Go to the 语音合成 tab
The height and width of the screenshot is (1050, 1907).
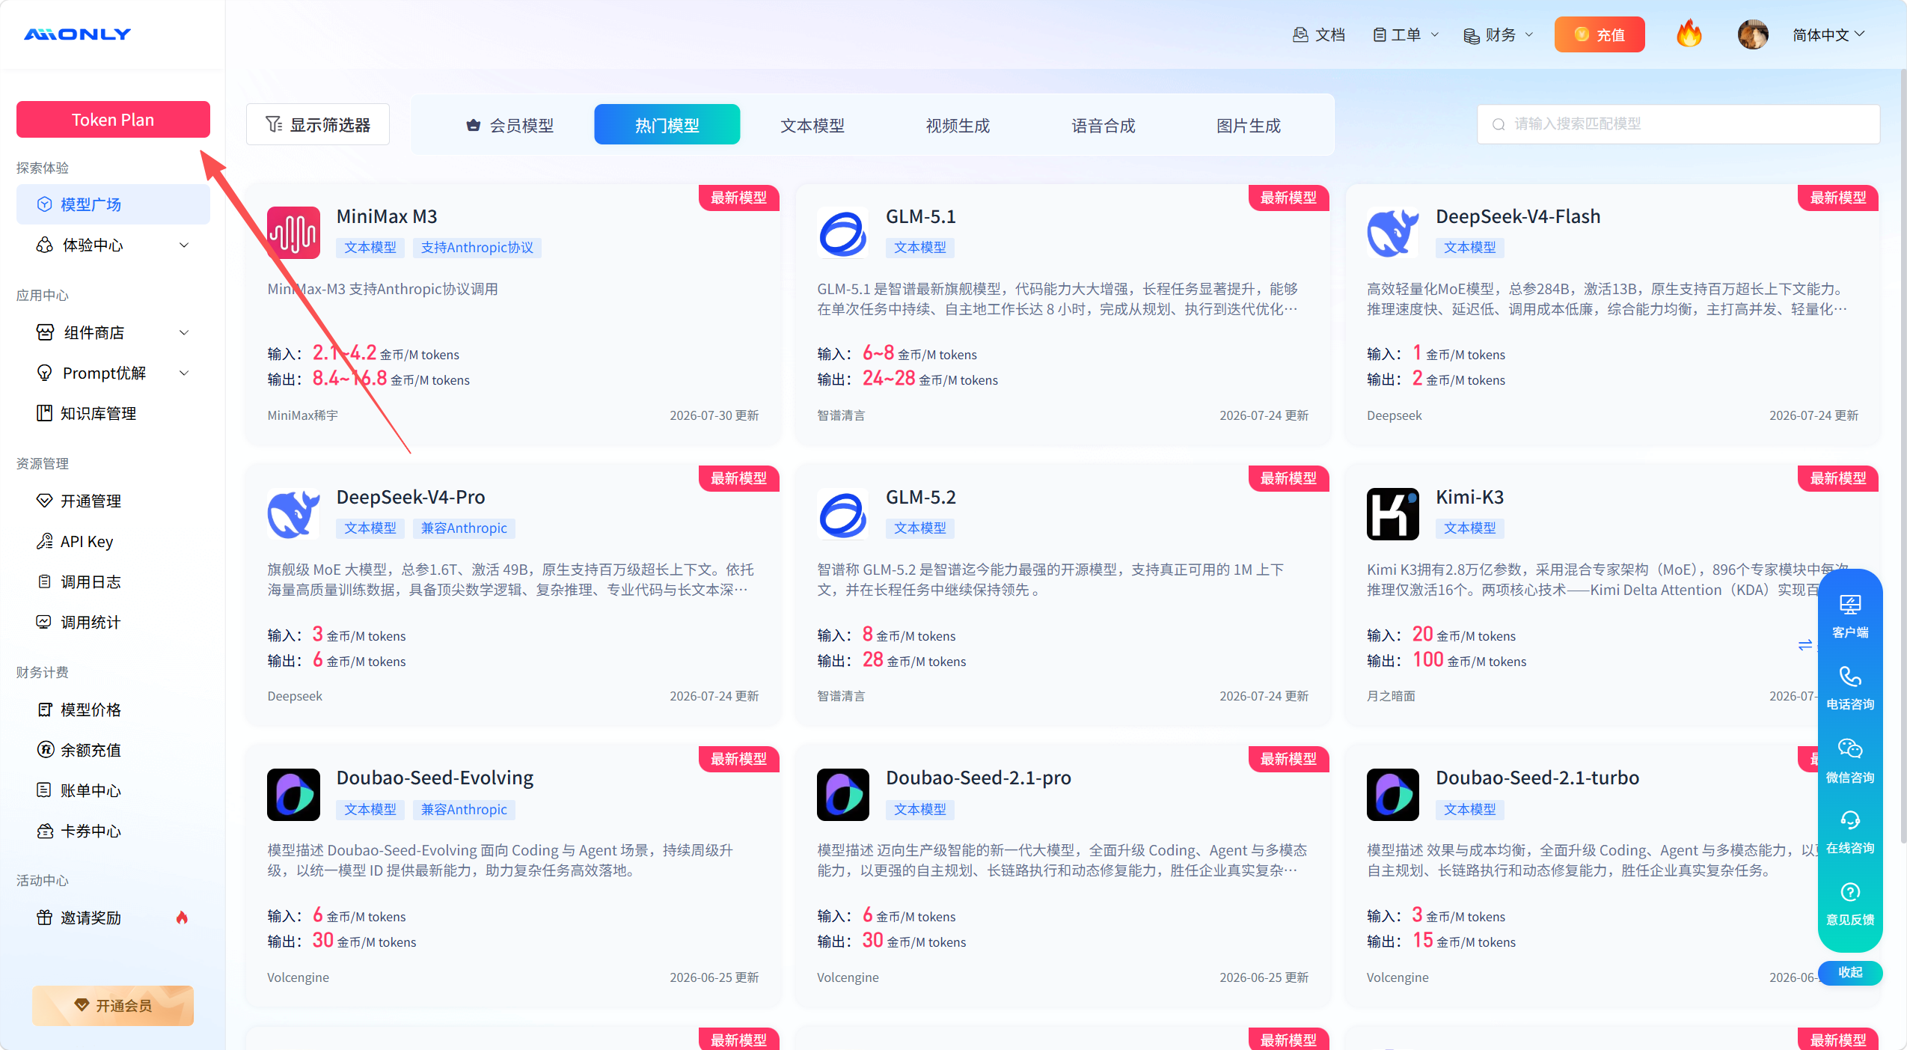point(1104,125)
